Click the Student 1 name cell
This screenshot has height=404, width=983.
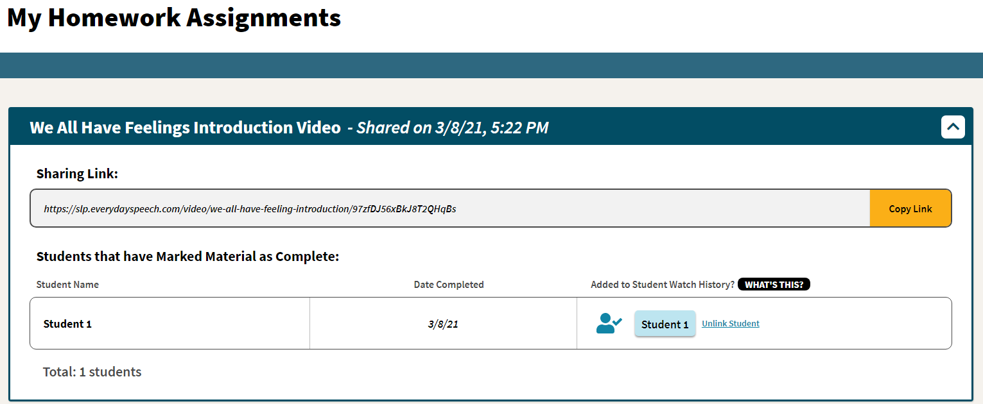click(170, 324)
